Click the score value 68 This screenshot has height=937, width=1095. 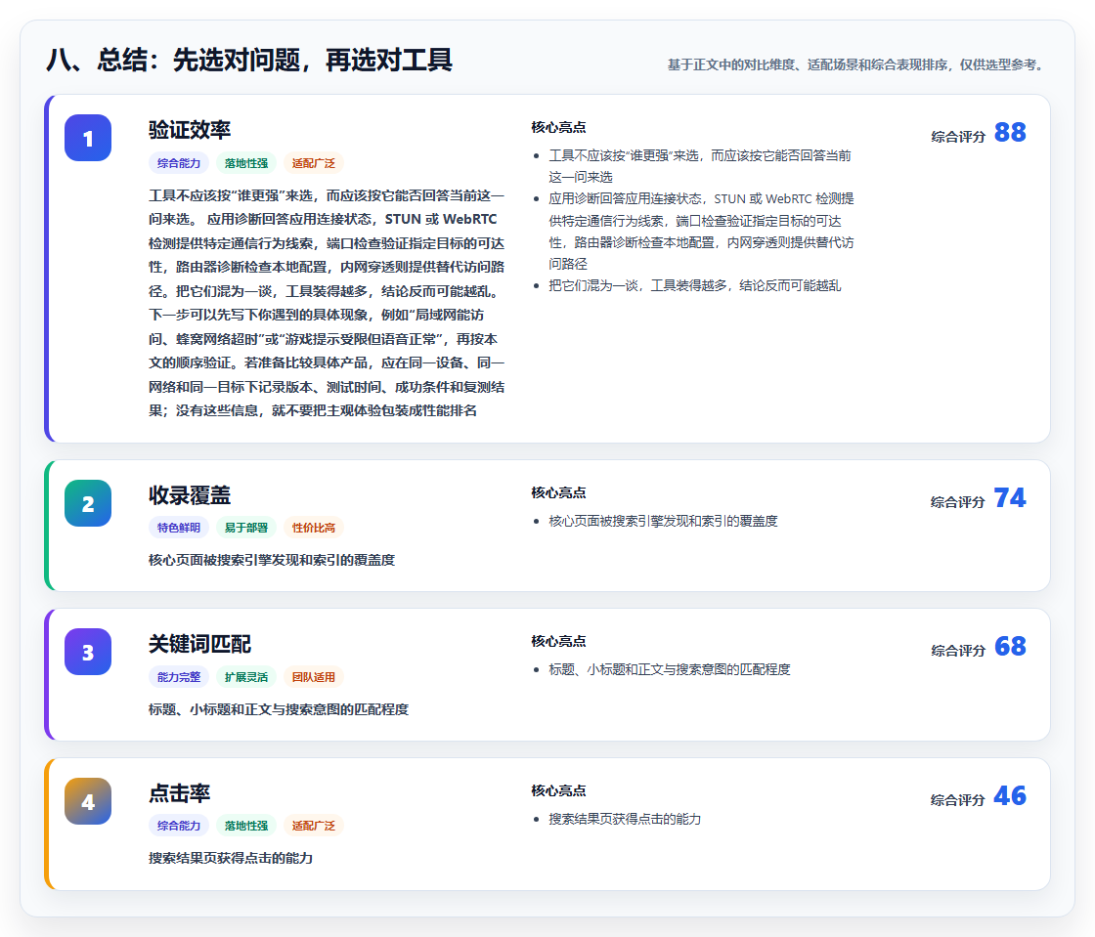[x=1010, y=647]
